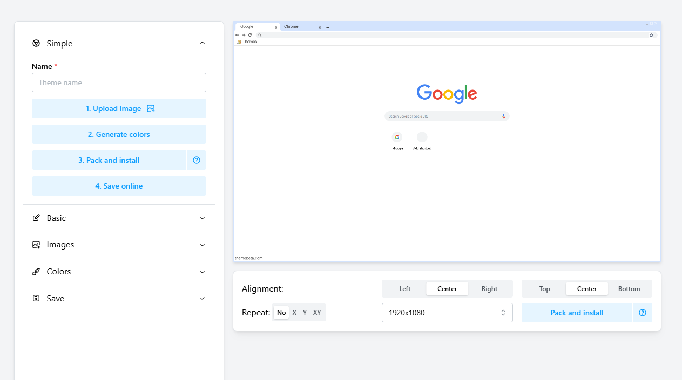Click the forward arrow in preview

244,35
